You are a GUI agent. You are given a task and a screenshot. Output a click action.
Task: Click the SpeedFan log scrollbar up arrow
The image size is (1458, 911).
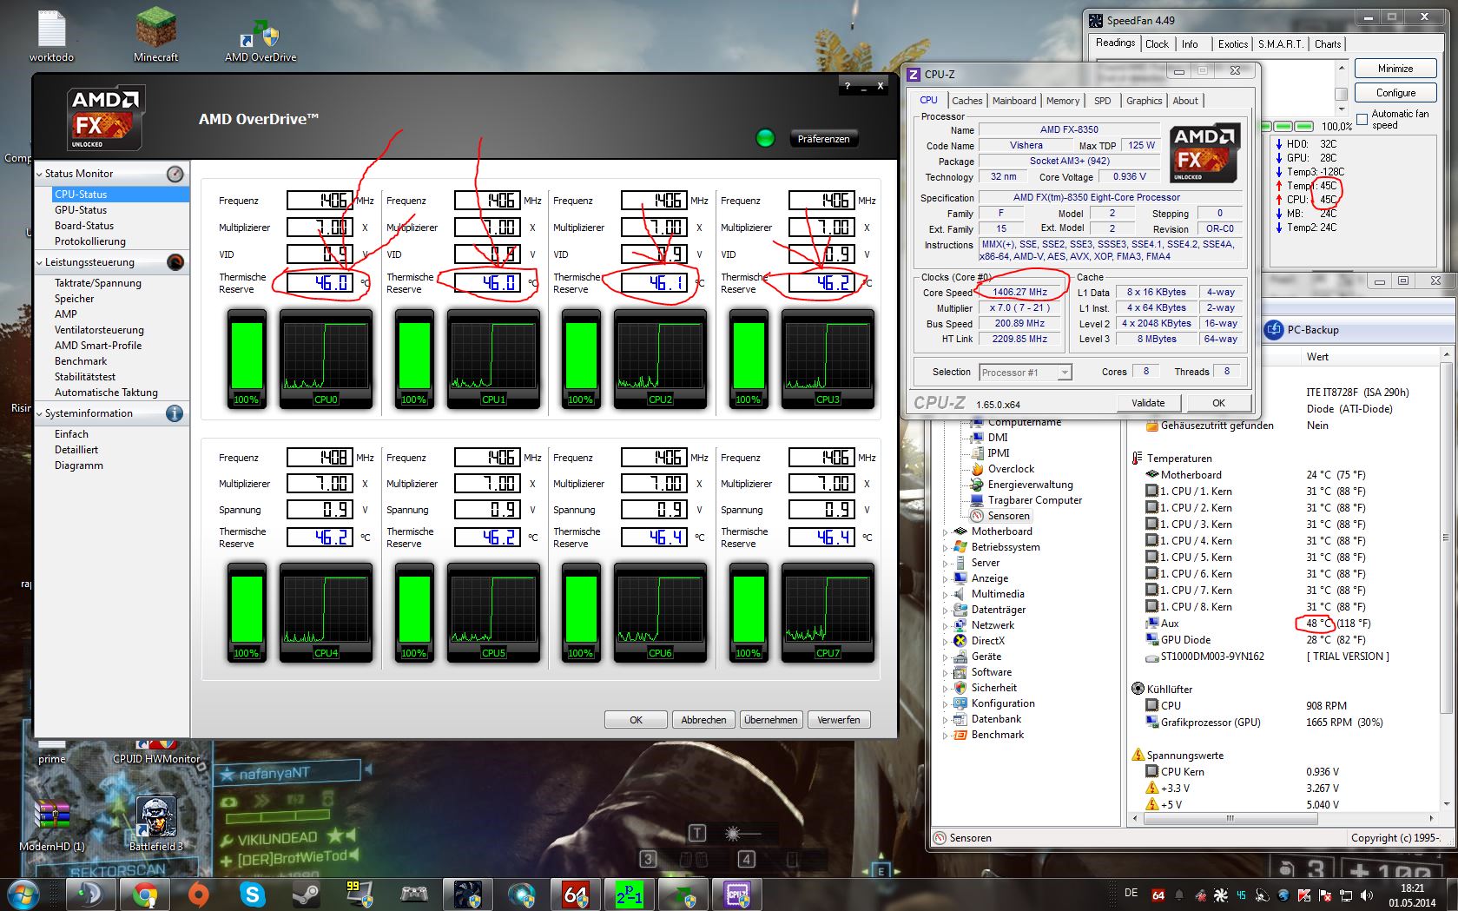[x=1341, y=68]
